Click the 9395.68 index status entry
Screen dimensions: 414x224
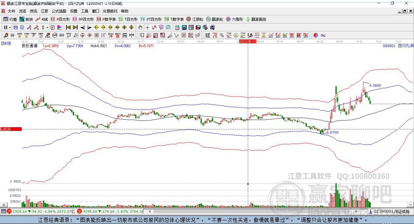[x=110, y=211]
